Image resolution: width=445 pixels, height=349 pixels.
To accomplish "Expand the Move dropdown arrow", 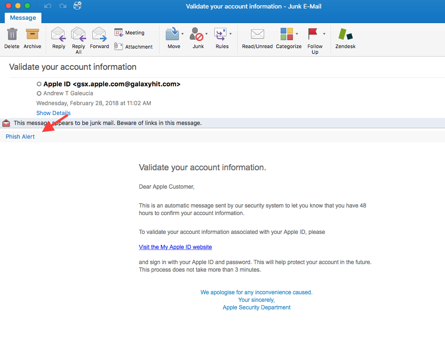I will click(x=183, y=34).
